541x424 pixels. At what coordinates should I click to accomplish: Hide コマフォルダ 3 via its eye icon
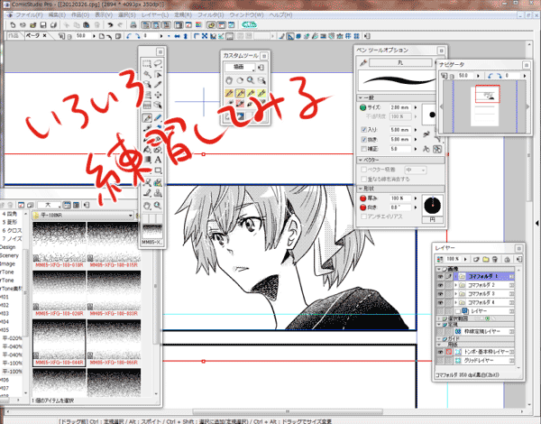point(440,294)
